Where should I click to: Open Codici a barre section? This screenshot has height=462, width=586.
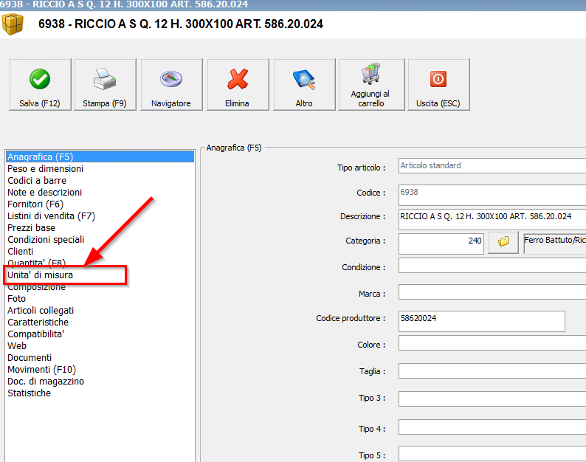pyautogui.click(x=100, y=181)
